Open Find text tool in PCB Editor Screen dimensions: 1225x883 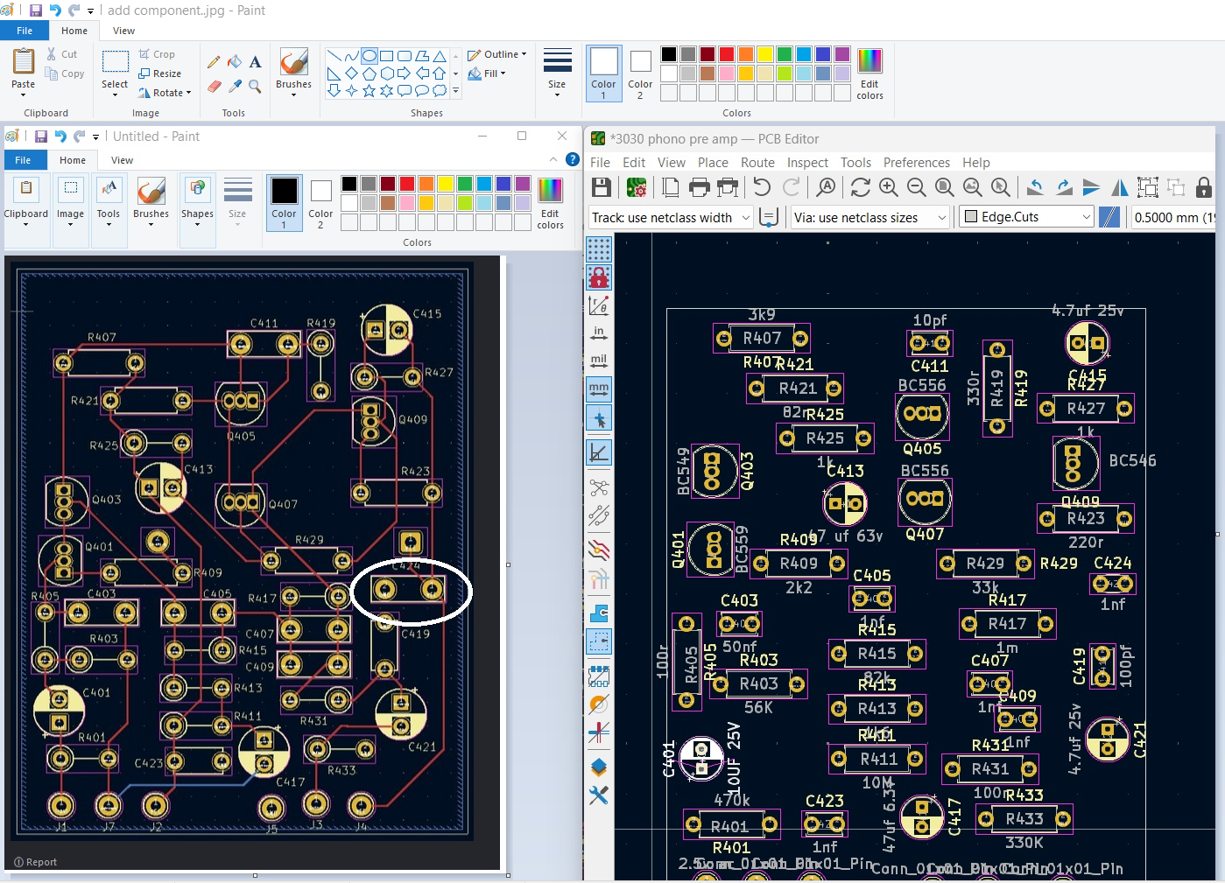826,187
